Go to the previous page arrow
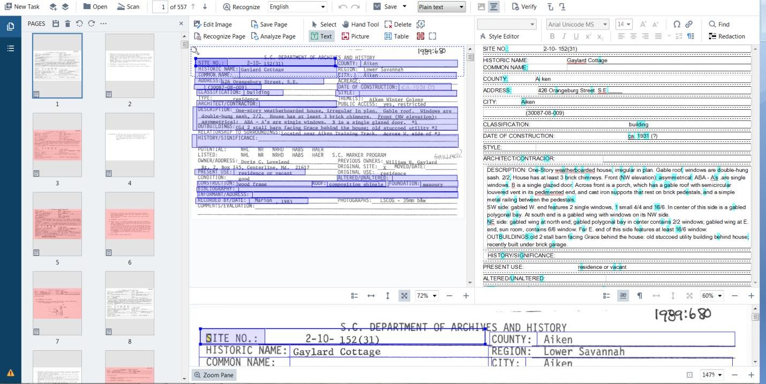Screen dimensions: 766x384 [x=193, y=7]
